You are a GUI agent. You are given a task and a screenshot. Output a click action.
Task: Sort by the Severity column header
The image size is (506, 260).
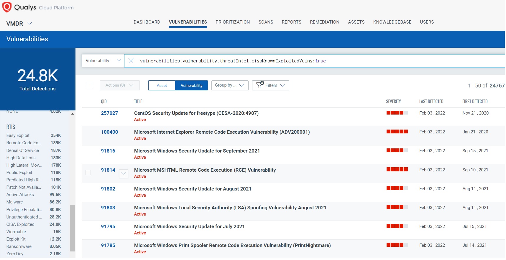(x=393, y=101)
